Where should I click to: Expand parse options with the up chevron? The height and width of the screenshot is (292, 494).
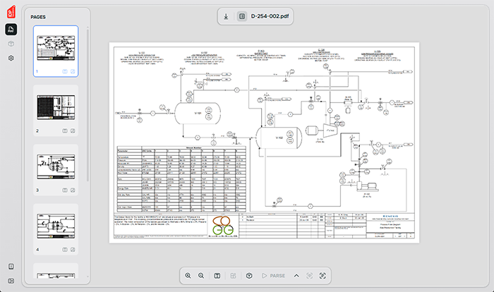296,275
